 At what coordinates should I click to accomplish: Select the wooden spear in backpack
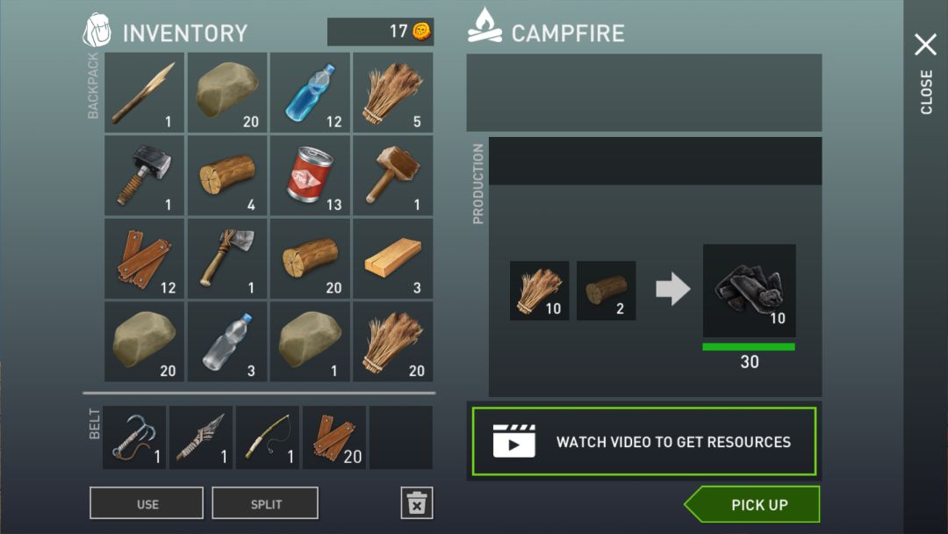[145, 92]
